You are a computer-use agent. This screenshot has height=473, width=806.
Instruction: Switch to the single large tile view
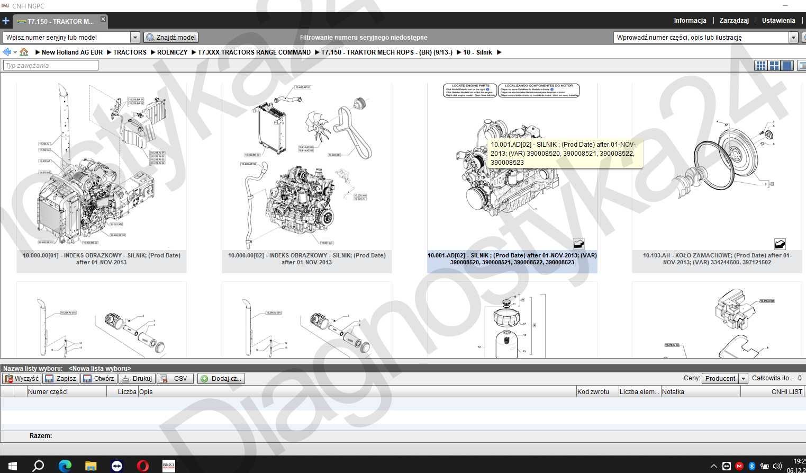click(787, 66)
